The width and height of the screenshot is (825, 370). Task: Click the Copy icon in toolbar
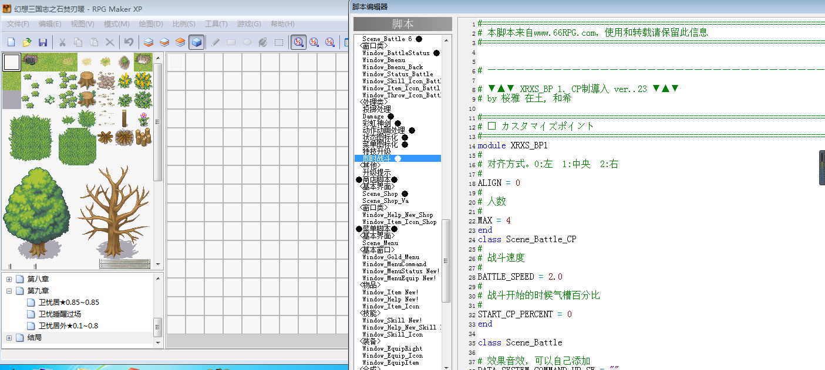coord(78,42)
